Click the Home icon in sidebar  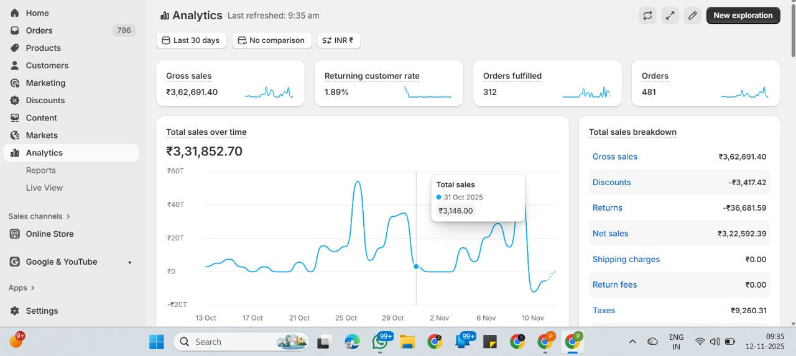(14, 13)
